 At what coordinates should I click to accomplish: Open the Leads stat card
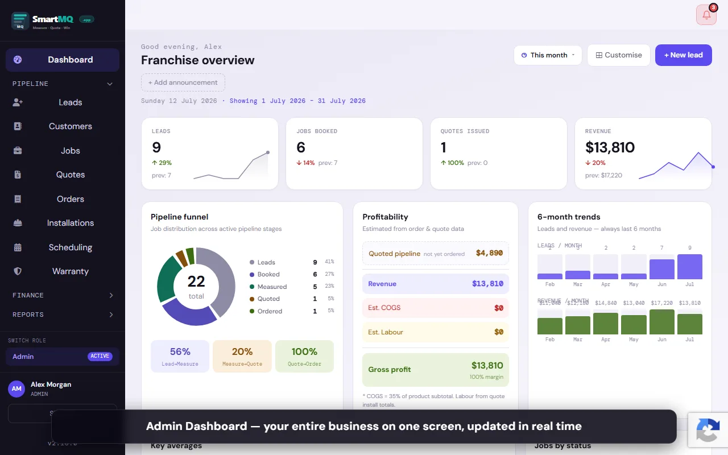click(210, 154)
